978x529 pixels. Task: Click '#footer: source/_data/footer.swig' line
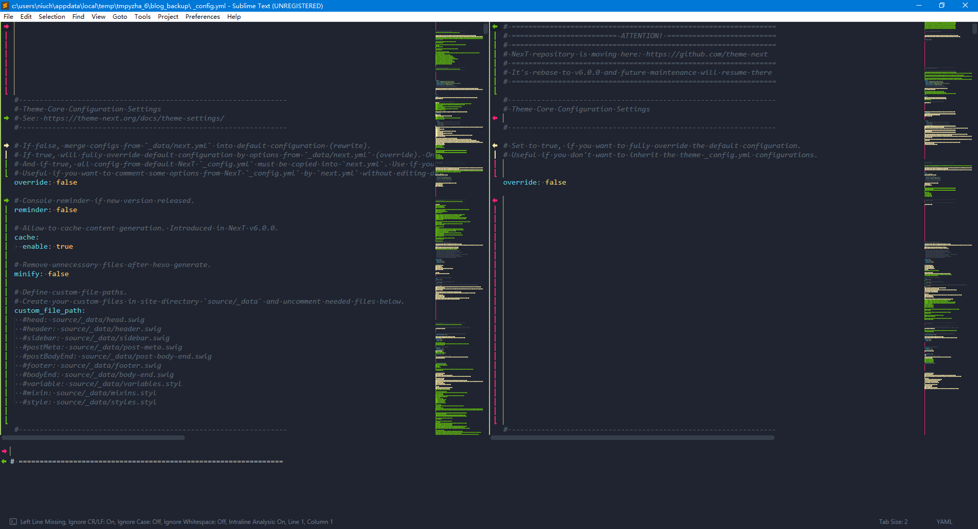coord(92,365)
